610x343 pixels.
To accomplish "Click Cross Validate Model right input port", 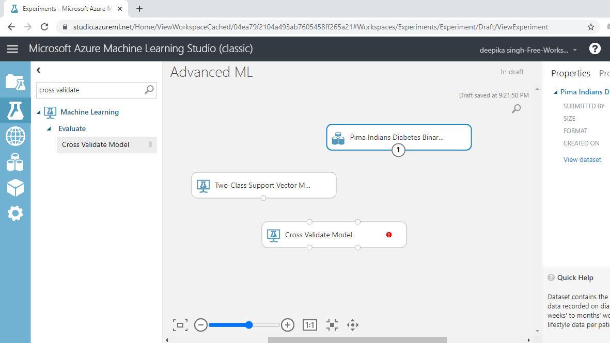I will click(x=357, y=222).
